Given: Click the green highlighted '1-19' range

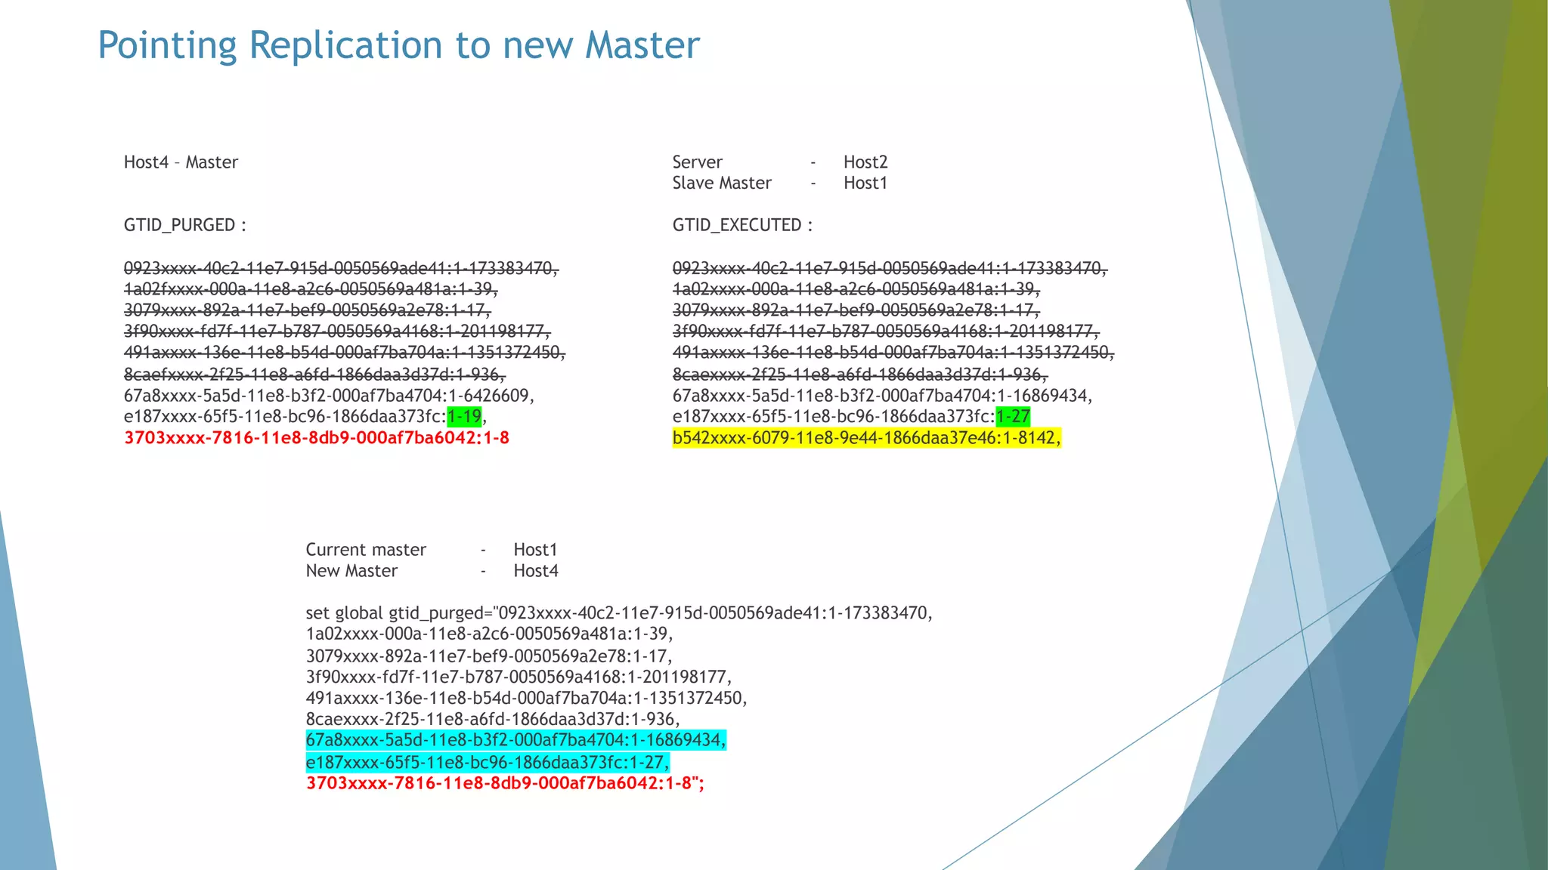Looking at the screenshot, I should pos(464,417).
